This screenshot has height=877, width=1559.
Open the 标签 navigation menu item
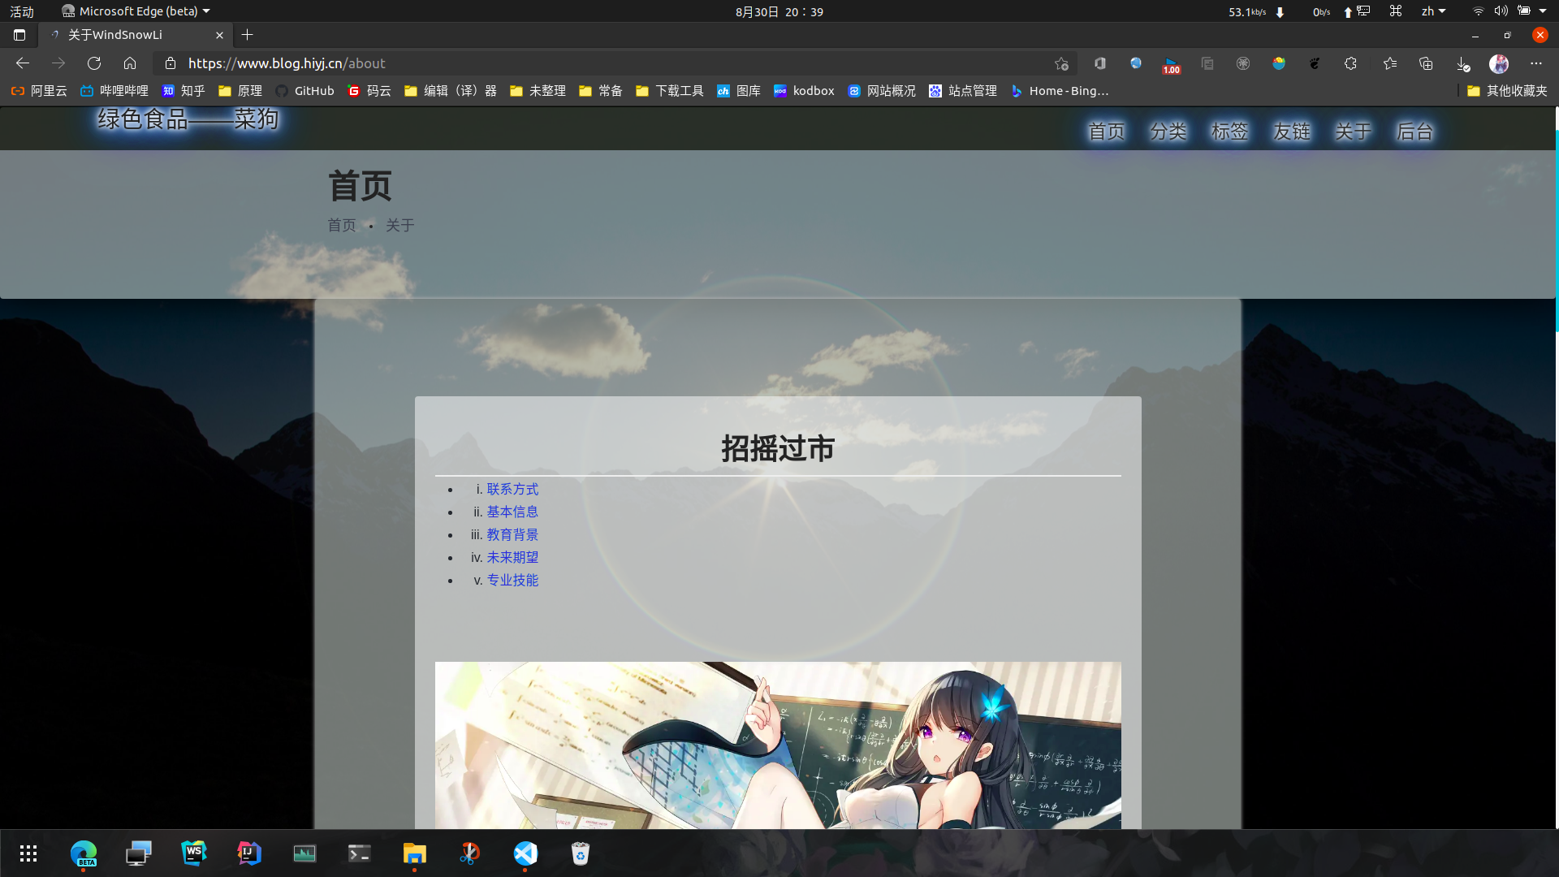[1229, 132]
